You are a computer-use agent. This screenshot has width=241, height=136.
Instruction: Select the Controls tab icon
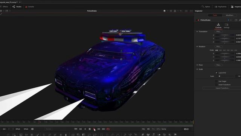218,26
